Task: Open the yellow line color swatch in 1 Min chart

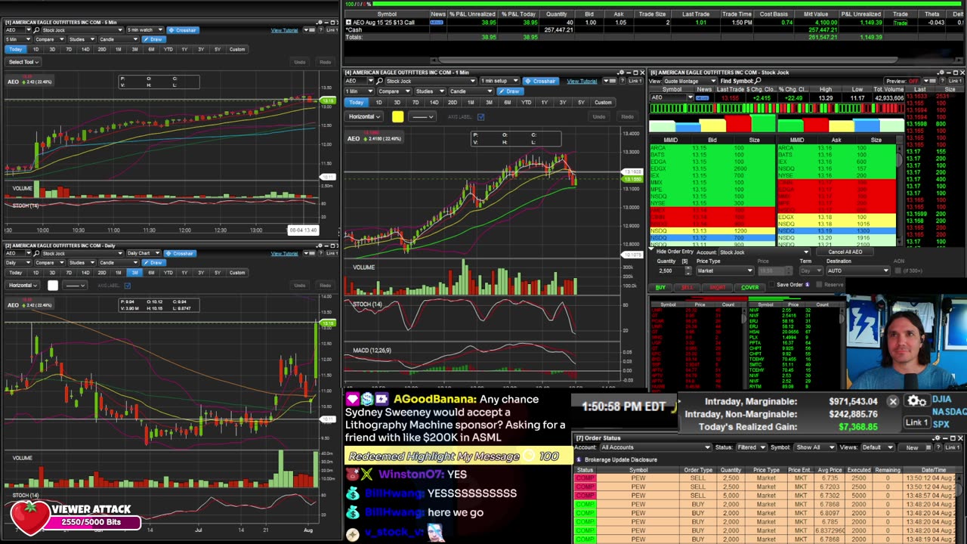Action: coord(397,117)
